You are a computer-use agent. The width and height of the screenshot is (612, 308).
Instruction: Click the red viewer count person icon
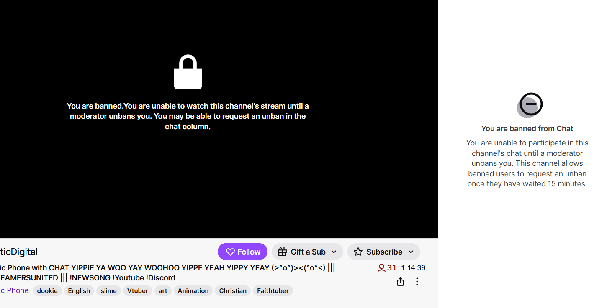click(x=381, y=268)
